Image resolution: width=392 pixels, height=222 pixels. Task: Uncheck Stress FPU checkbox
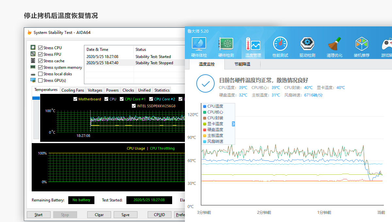pos(41,54)
